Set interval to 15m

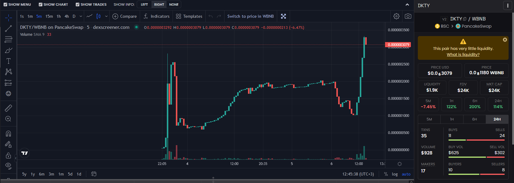[x=49, y=16]
